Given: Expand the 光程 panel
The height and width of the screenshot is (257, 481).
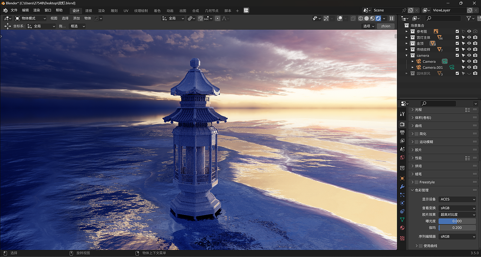Looking at the screenshot, I should [x=412, y=110].
